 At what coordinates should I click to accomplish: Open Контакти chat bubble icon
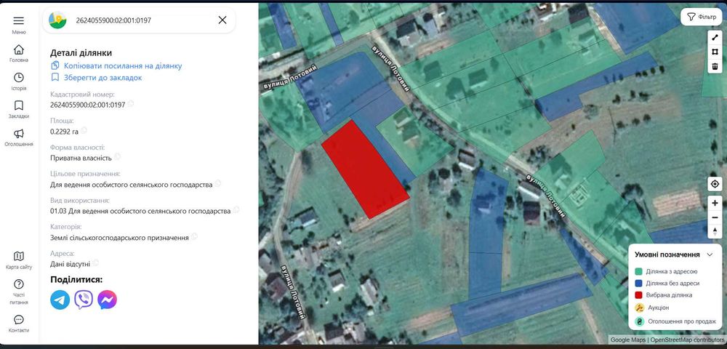(x=19, y=320)
